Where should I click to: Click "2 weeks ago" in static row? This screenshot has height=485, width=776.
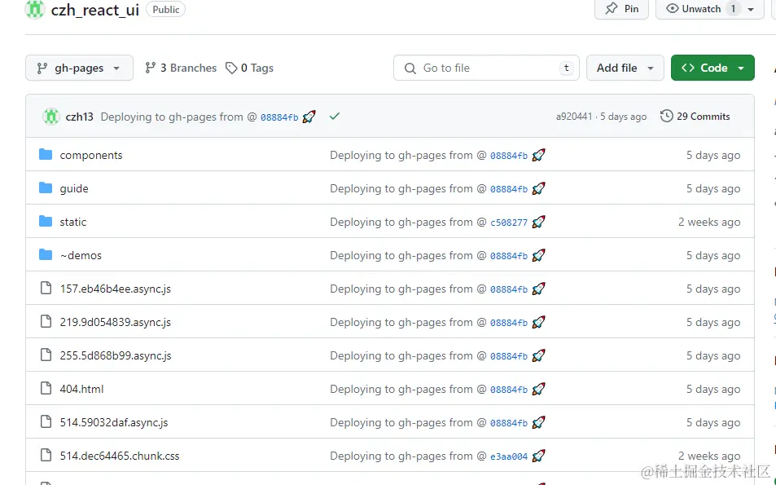click(709, 222)
